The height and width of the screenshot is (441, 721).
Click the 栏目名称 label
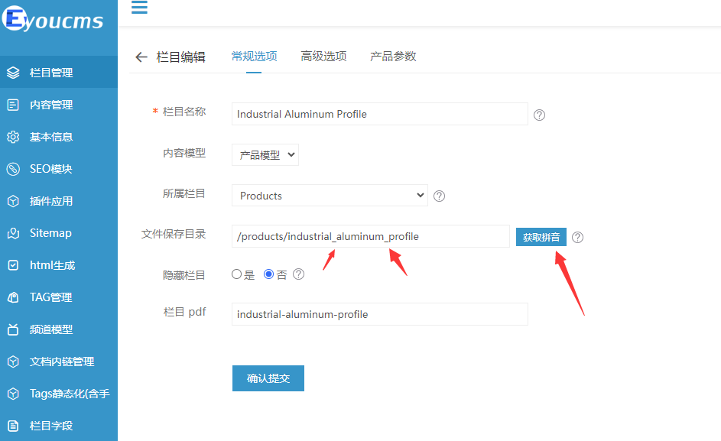point(184,112)
